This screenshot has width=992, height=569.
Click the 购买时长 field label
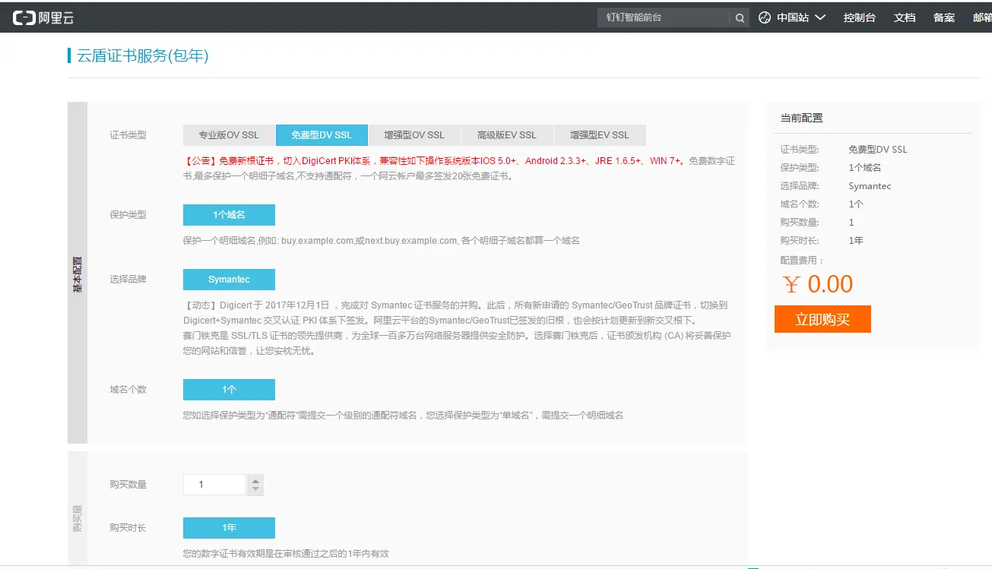(128, 528)
